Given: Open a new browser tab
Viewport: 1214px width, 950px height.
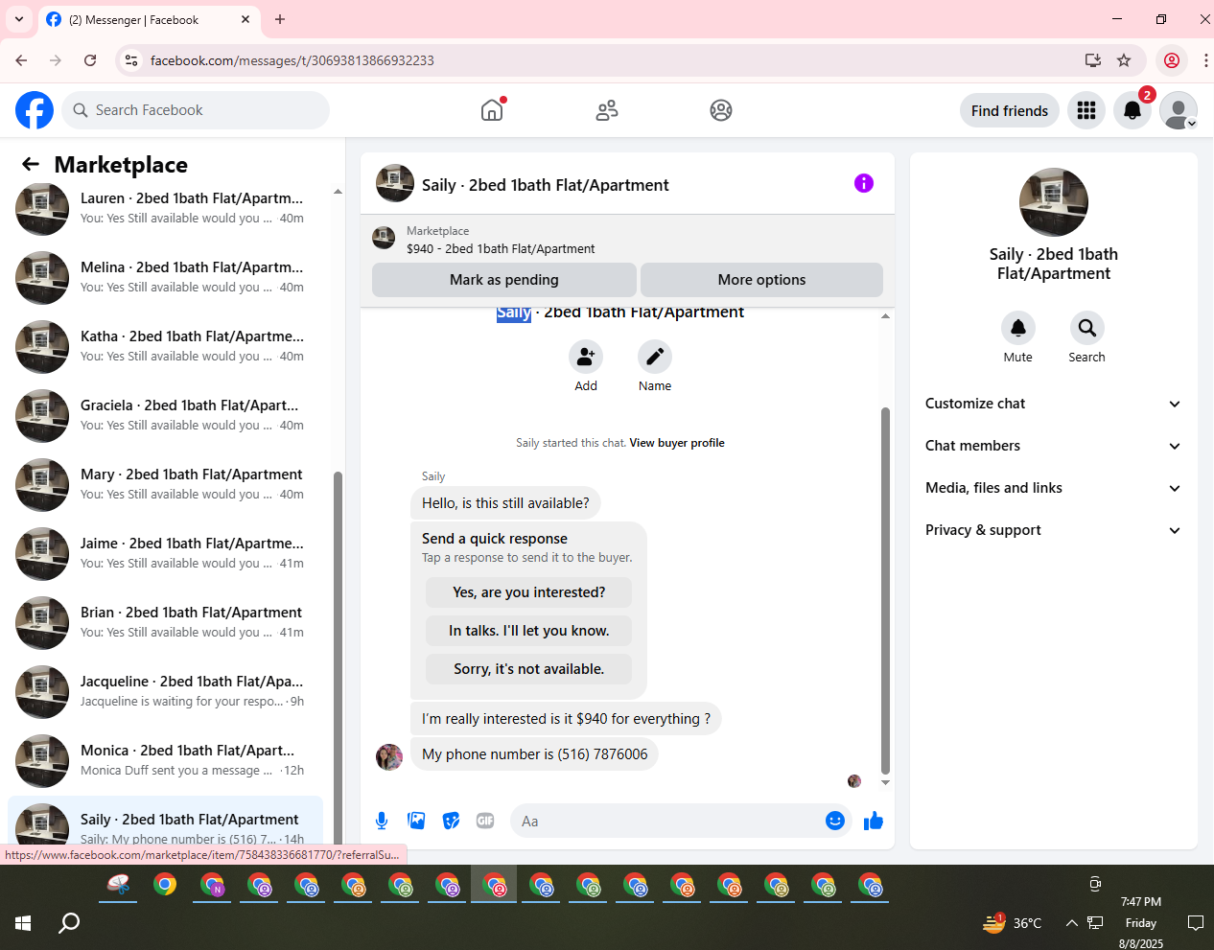Looking at the screenshot, I should coord(280,19).
